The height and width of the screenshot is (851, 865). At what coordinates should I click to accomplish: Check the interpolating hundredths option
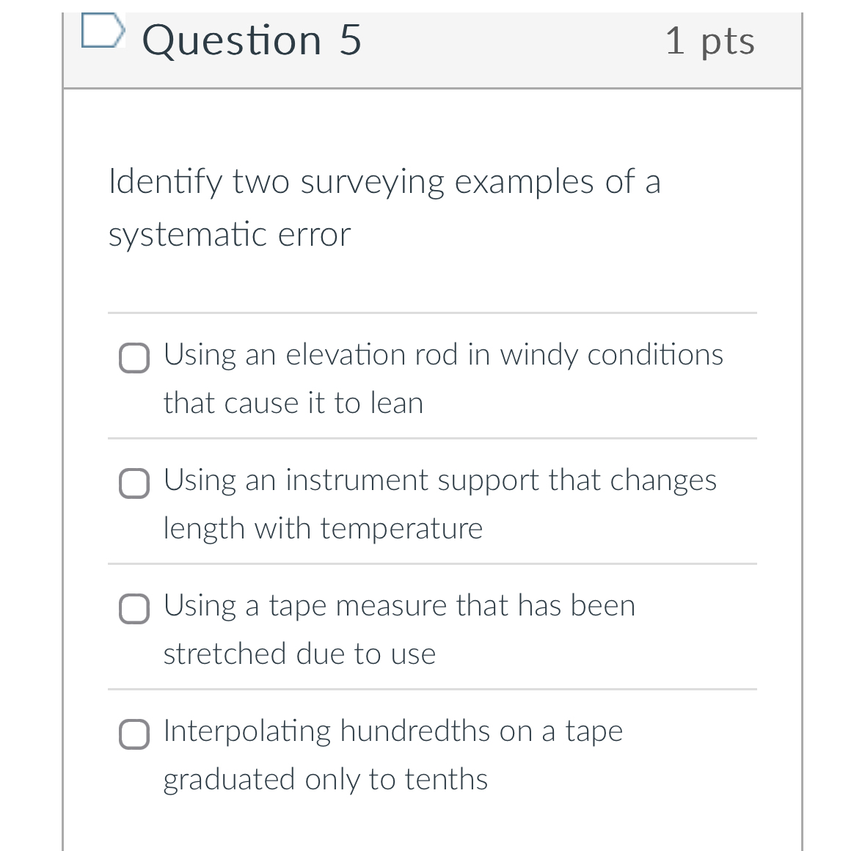click(x=134, y=734)
